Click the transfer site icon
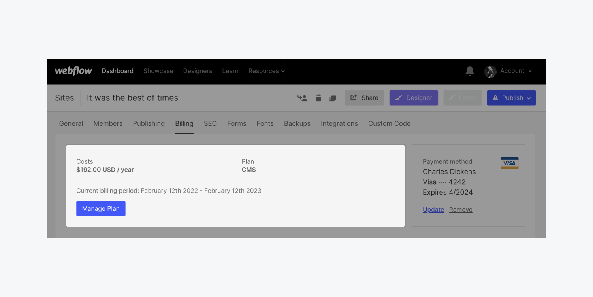The image size is (593, 297). tap(302, 98)
